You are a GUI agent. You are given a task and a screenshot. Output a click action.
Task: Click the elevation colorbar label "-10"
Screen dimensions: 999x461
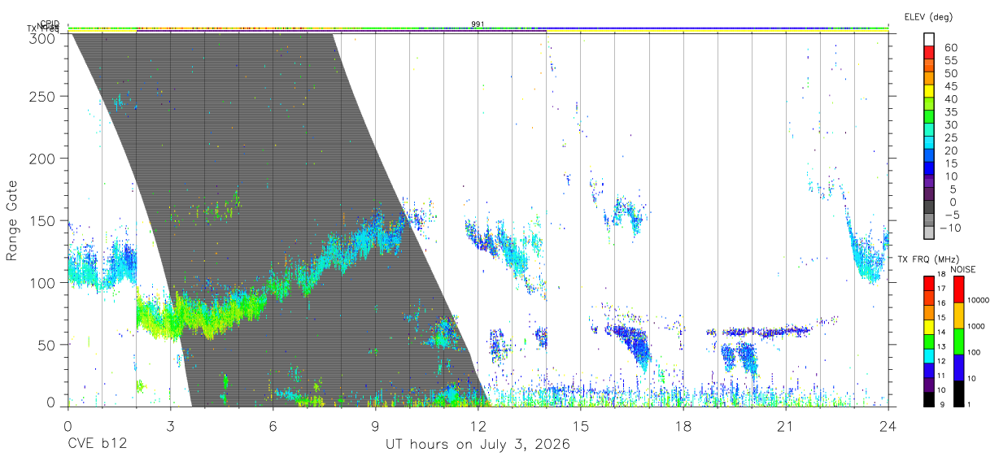tap(952, 228)
